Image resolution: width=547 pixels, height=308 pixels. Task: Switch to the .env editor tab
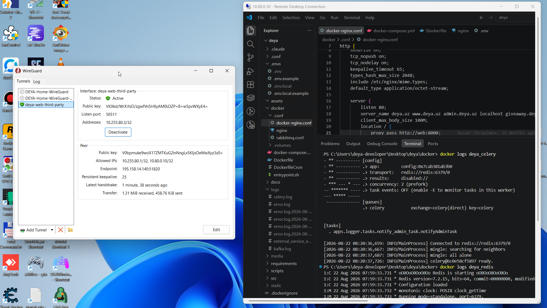(481, 31)
